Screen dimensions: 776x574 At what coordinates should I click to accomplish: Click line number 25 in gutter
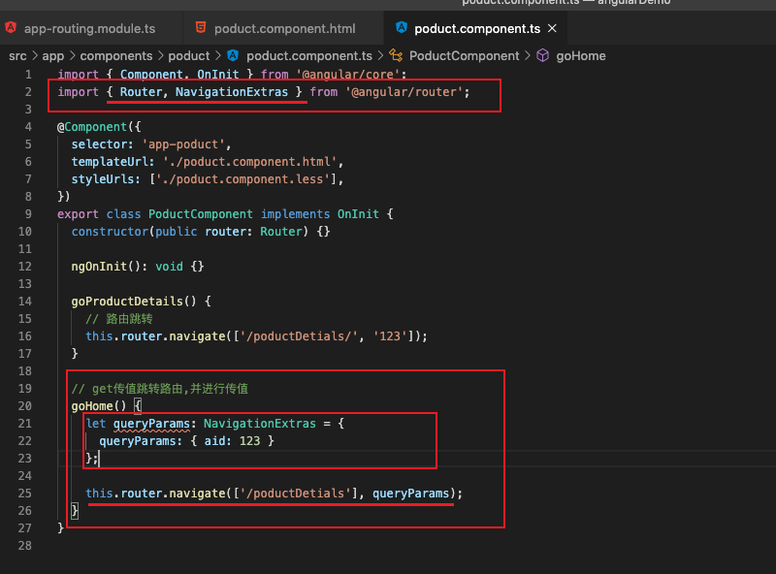[25, 494]
